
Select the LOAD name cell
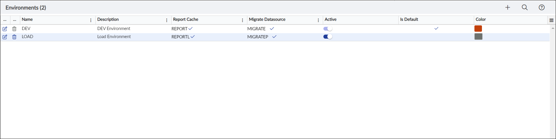tap(27, 37)
